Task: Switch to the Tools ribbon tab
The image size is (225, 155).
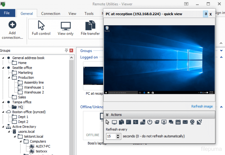Action: tap(89, 13)
